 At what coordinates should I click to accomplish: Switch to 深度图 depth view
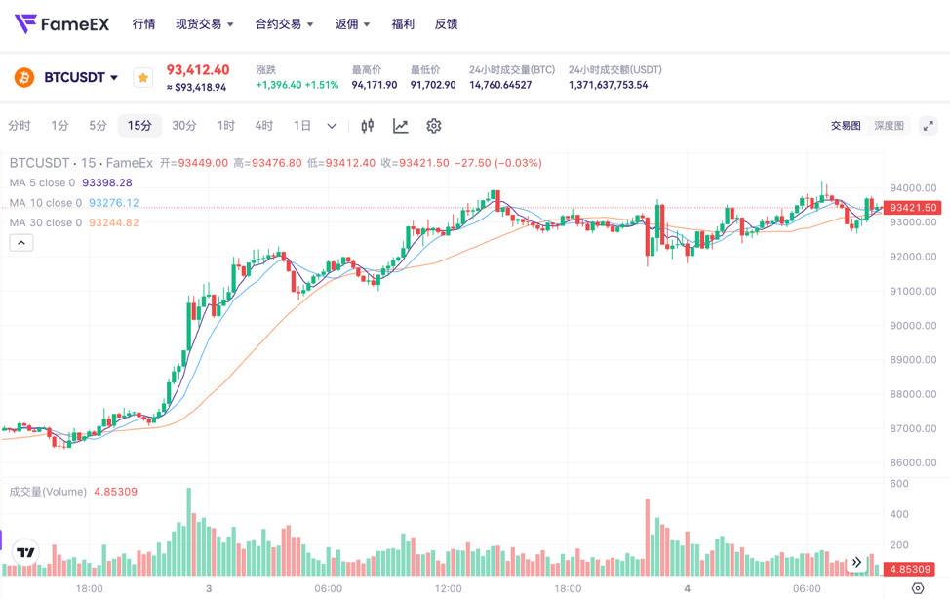[889, 126]
